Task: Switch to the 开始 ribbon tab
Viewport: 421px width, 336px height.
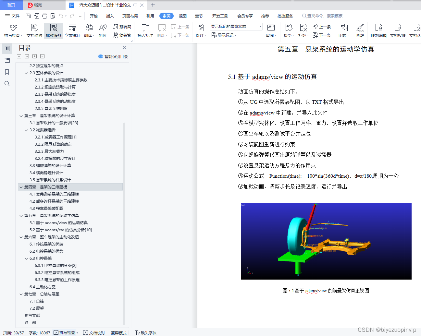Action: tap(94, 16)
